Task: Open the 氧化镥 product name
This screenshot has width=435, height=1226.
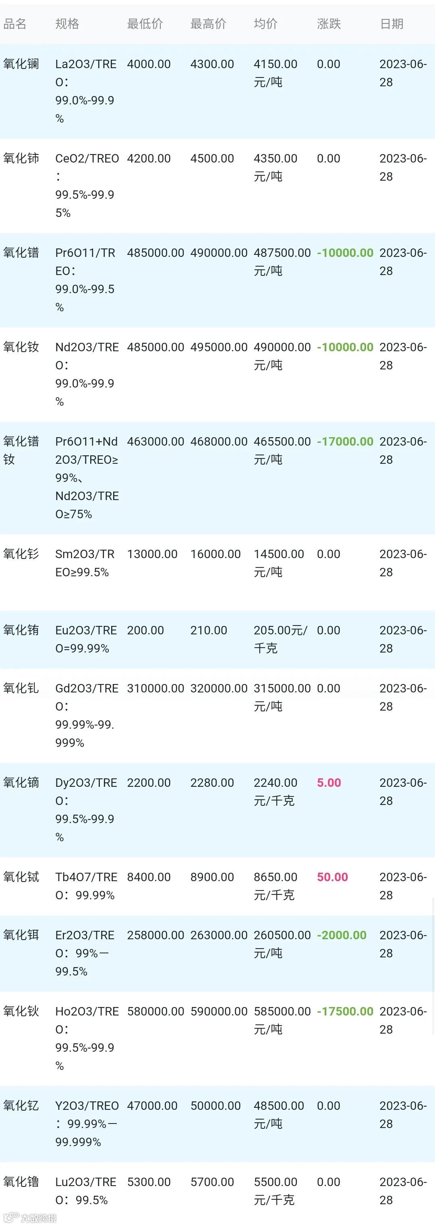Action: pos(21,1182)
